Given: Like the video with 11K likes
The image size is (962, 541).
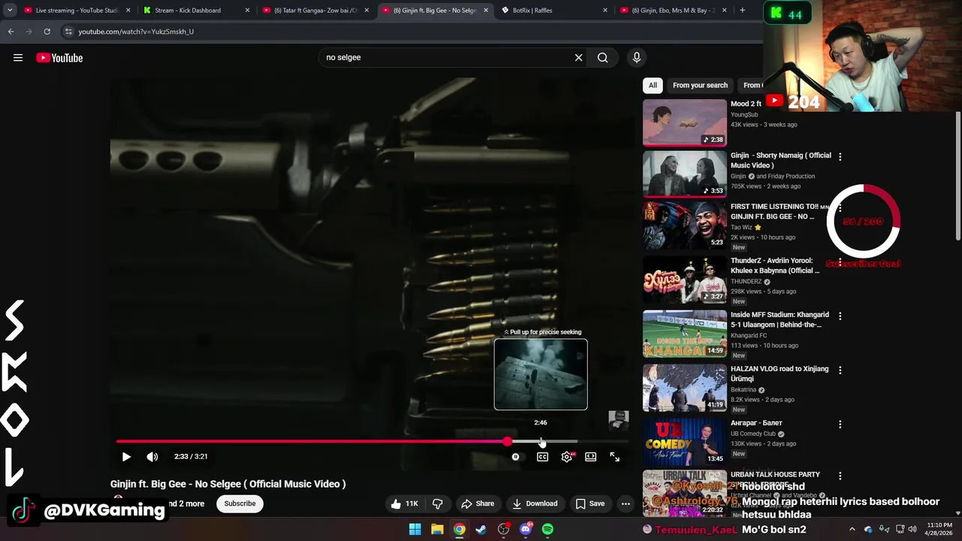Looking at the screenshot, I should coord(404,503).
